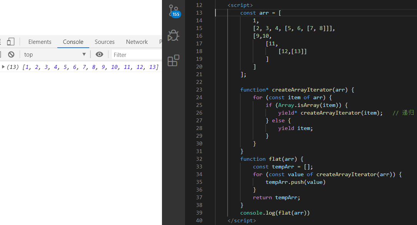
Task: Switch to the Elements tab
Action: point(40,42)
